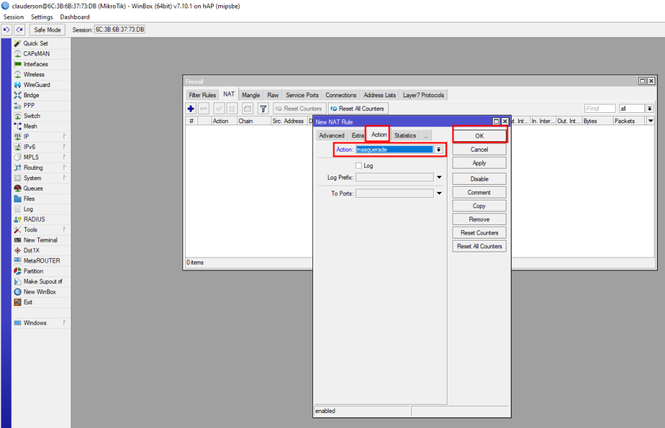Click the blue plus add rule icon
Image resolution: width=665 pixels, height=428 pixels.
pyautogui.click(x=191, y=109)
